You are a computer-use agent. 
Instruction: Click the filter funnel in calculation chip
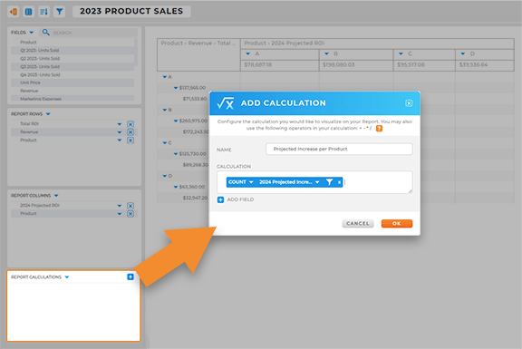(x=329, y=182)
